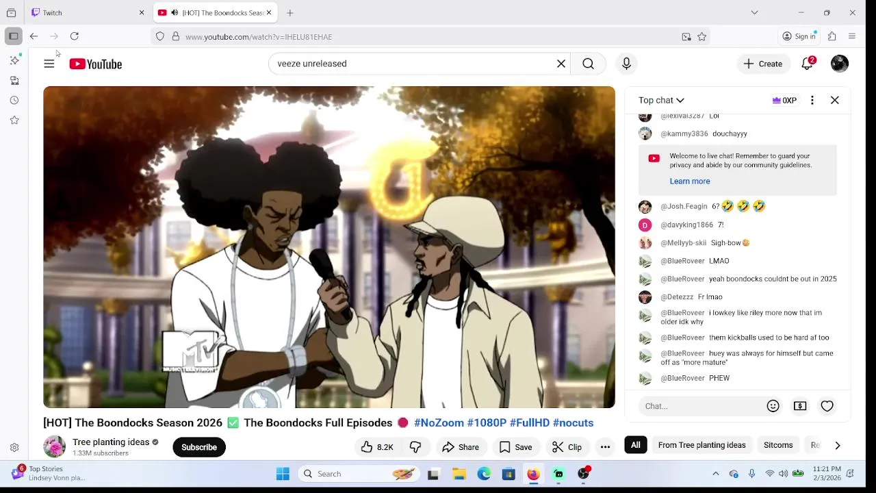Select the Sitcoms chip
Viewport: 876px width, 493px height.
[x=778, y=445]
